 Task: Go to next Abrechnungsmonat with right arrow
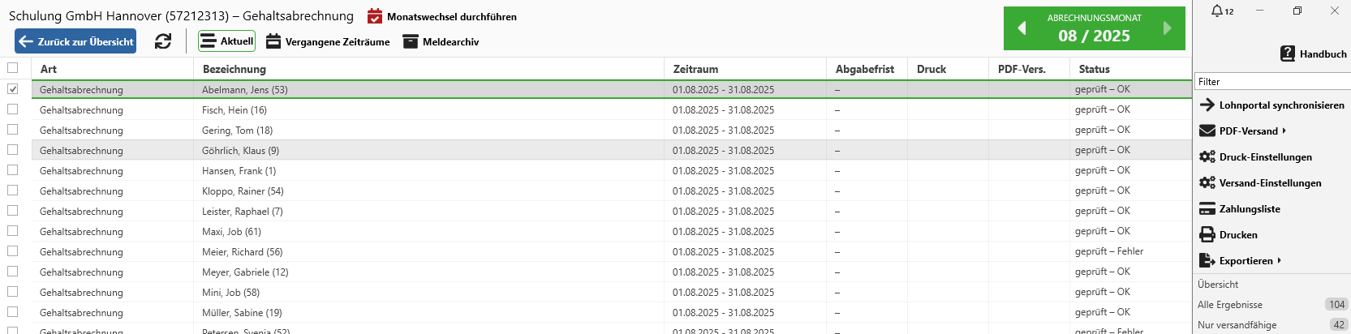(1168, 28)
